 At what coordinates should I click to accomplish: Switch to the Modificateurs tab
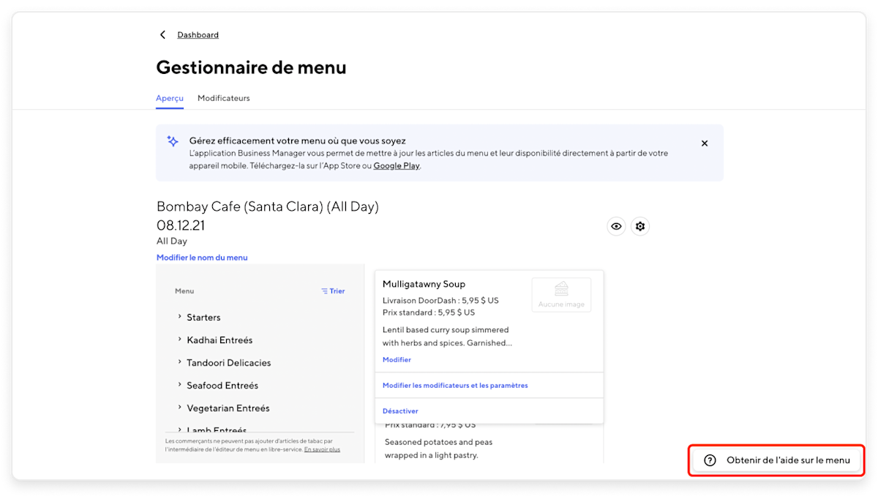(223, 98)
